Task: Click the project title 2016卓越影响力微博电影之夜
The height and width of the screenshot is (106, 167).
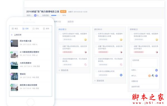Action: [x=43, y=12]
